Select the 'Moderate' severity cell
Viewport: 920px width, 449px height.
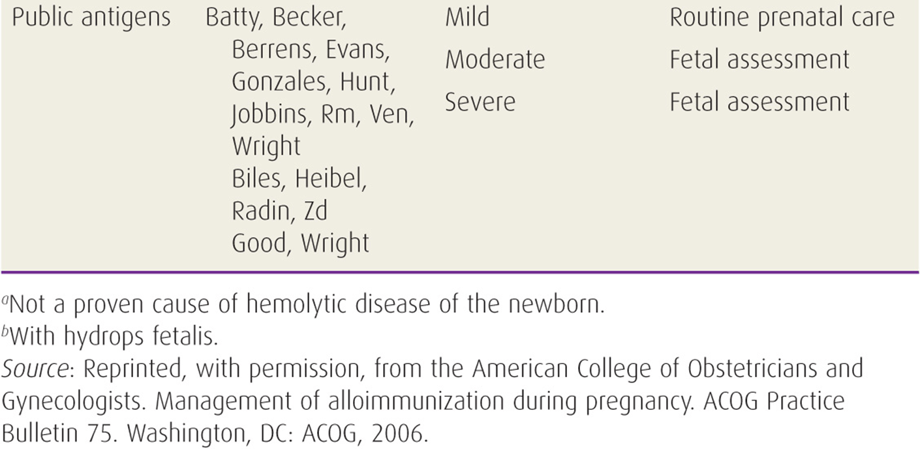point(495,60)
